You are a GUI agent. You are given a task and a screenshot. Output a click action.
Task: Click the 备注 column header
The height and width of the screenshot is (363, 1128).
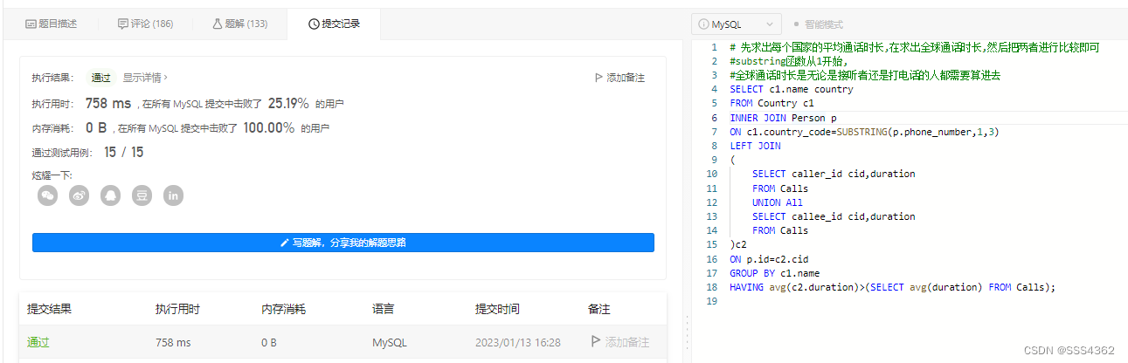[x=599, y=309]
